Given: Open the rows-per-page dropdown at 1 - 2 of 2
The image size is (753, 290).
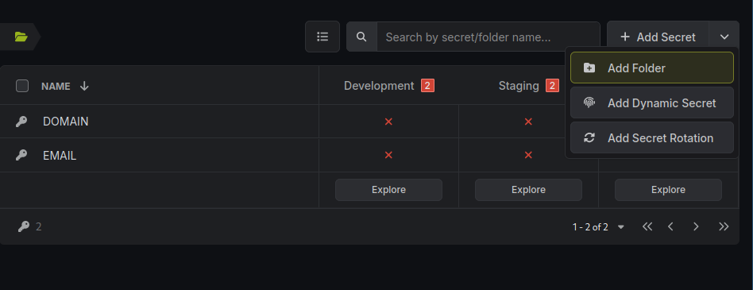Looking at the screenshot, I should 621,227.
